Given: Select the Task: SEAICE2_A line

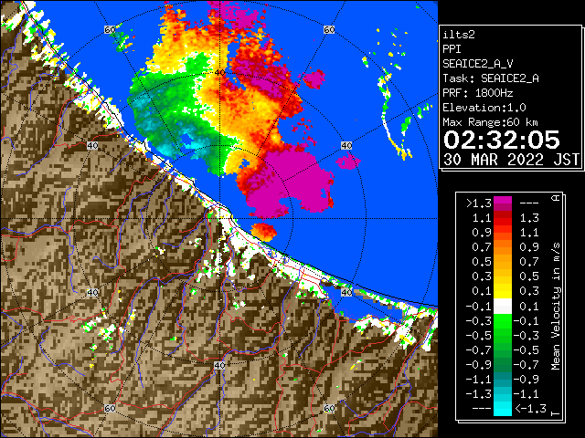Looking at the screenshot, I should click(491, 78).
